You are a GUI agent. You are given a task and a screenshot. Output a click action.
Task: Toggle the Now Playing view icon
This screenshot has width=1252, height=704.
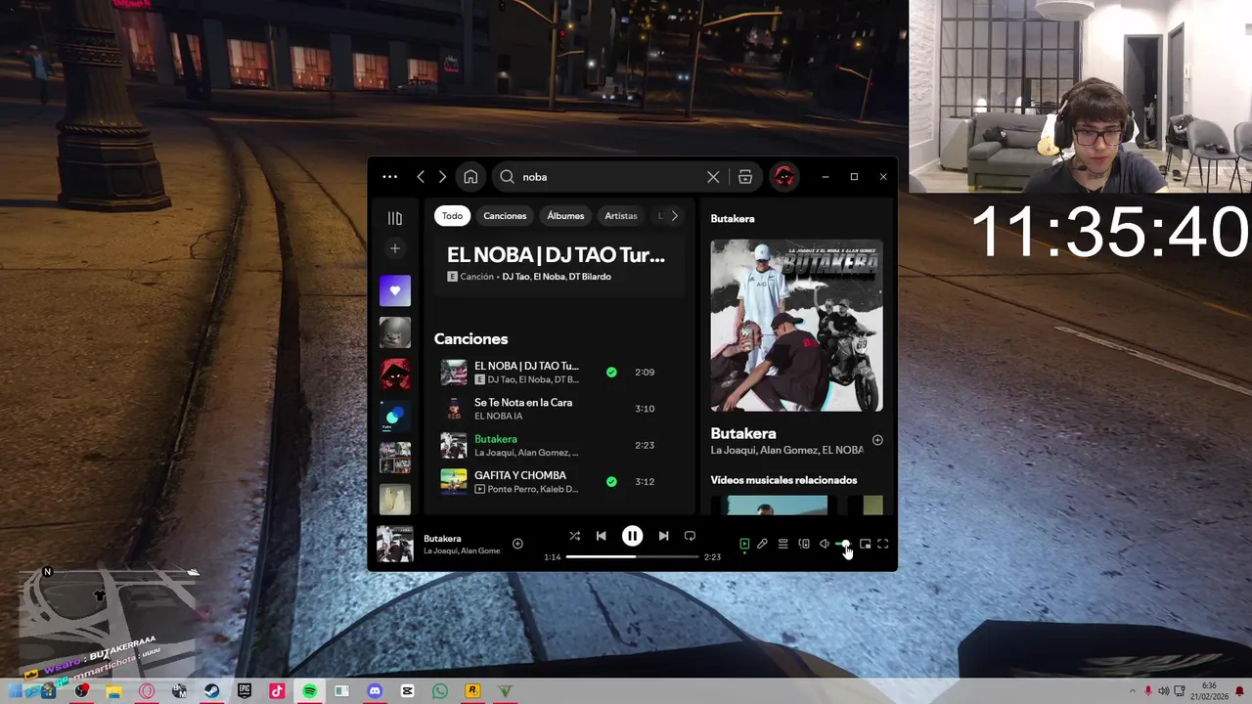coord(744,544)
